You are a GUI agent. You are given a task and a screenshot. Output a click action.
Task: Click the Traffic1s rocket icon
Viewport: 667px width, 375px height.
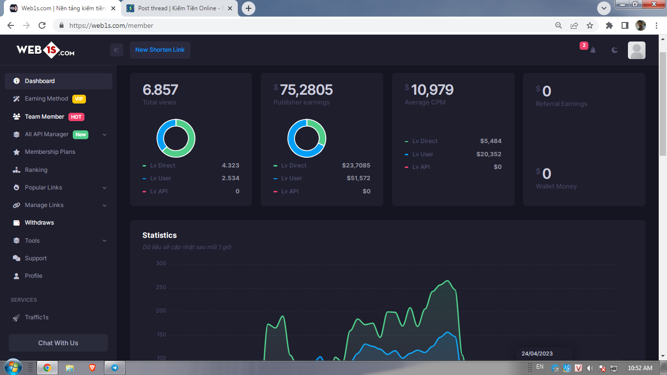[x=16, y=317]
